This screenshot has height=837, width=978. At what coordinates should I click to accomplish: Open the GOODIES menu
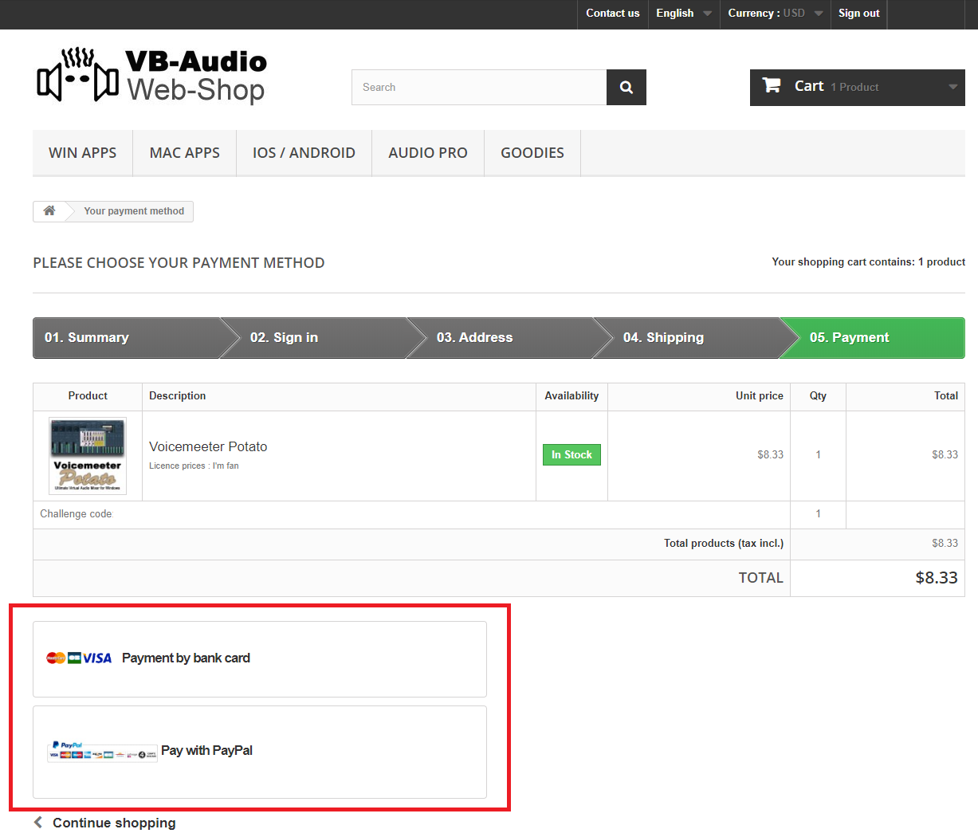coord(532,153)
